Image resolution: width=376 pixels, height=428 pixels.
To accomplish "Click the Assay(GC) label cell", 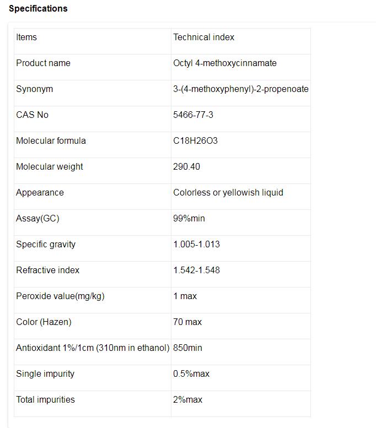I will tap(37, 219).
